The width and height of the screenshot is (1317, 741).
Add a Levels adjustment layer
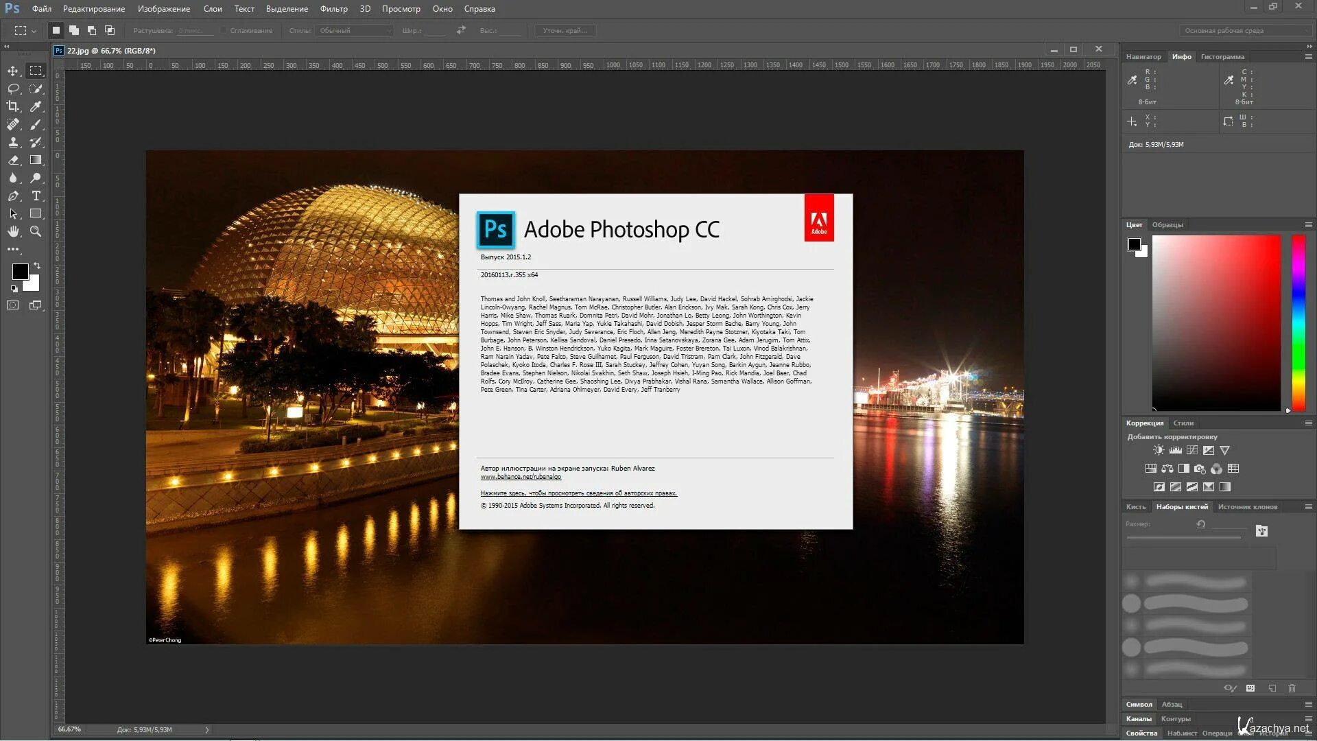coord(1176,450)
